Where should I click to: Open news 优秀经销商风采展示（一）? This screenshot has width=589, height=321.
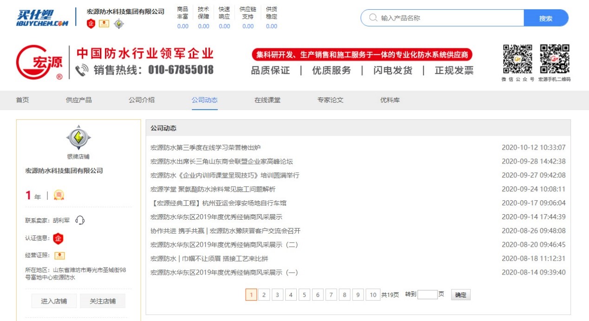coord(224,273)
